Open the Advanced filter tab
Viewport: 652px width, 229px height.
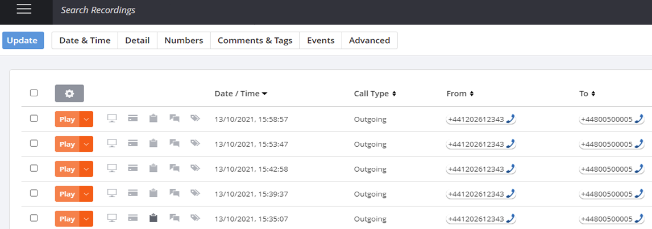click(369, 40)
